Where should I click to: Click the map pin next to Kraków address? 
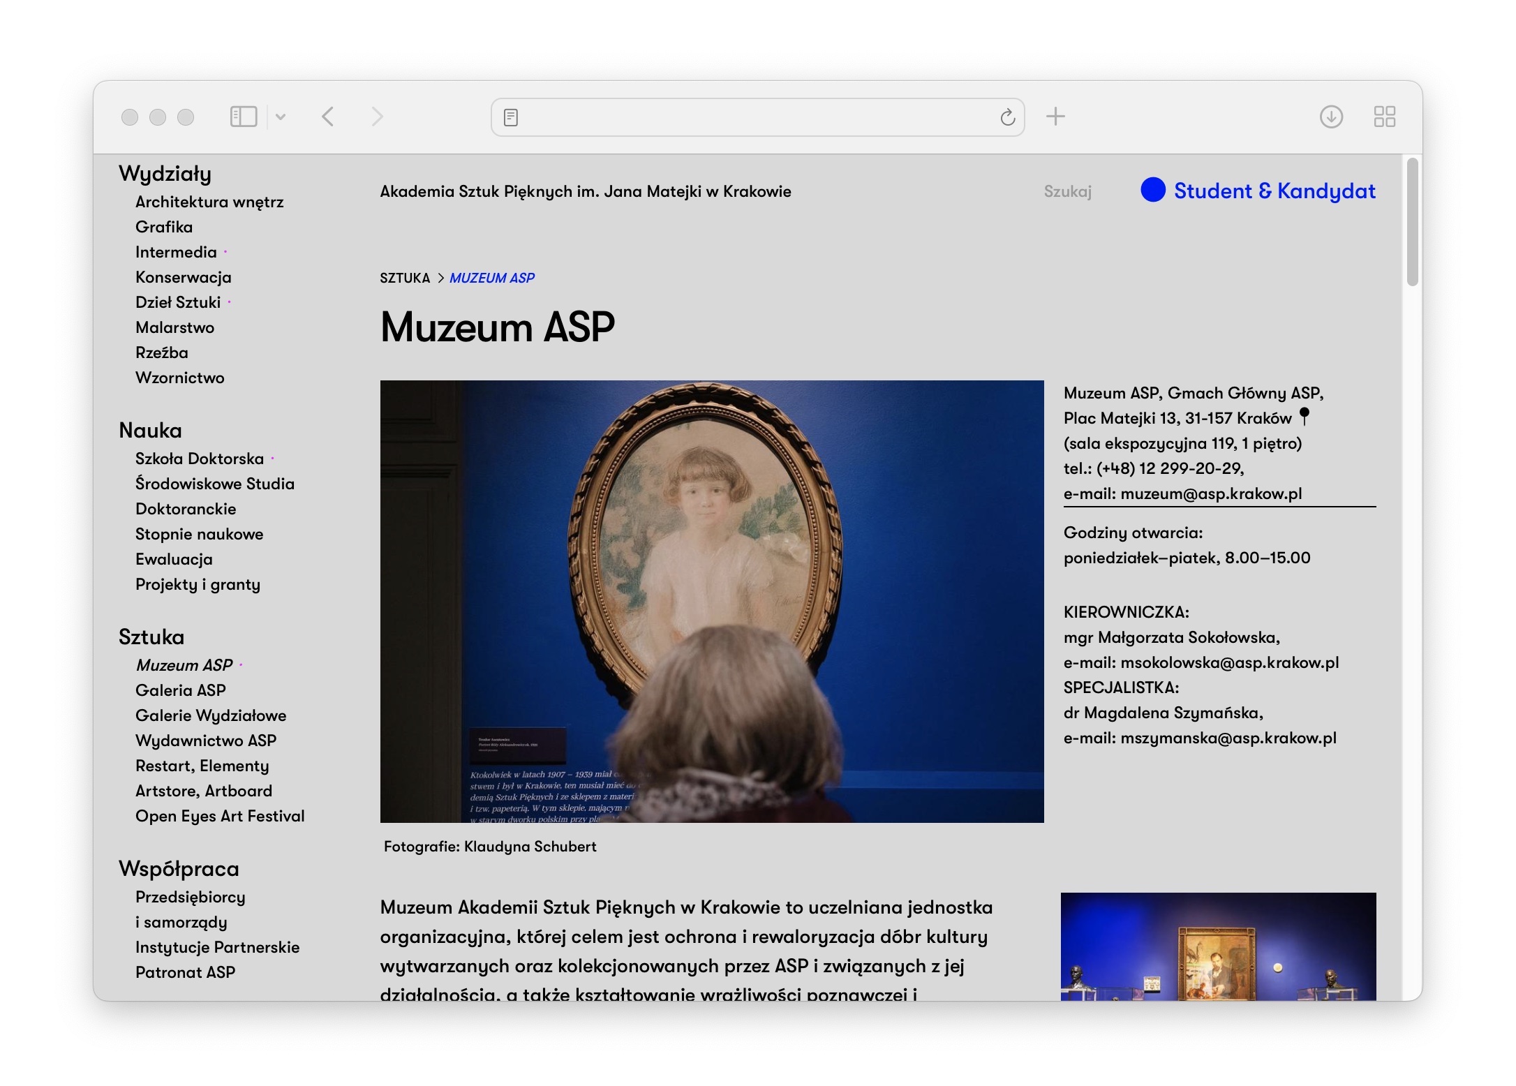coord(1304,417)
